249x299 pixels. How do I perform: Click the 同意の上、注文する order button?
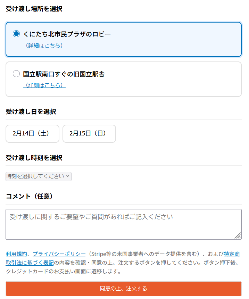124,289
